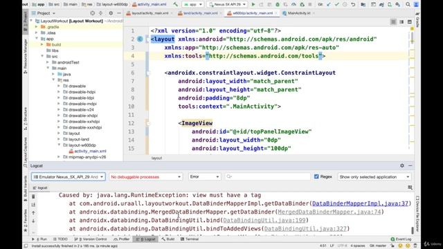
Task: Clear logcat using the trash icon
Action: click(x=33, y=196)
